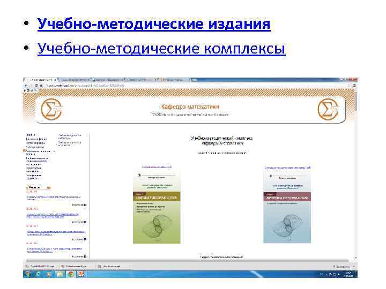Expand the first download item's dropdown arrow
This screenshot has width=386, height=289.
pos(58,267)
